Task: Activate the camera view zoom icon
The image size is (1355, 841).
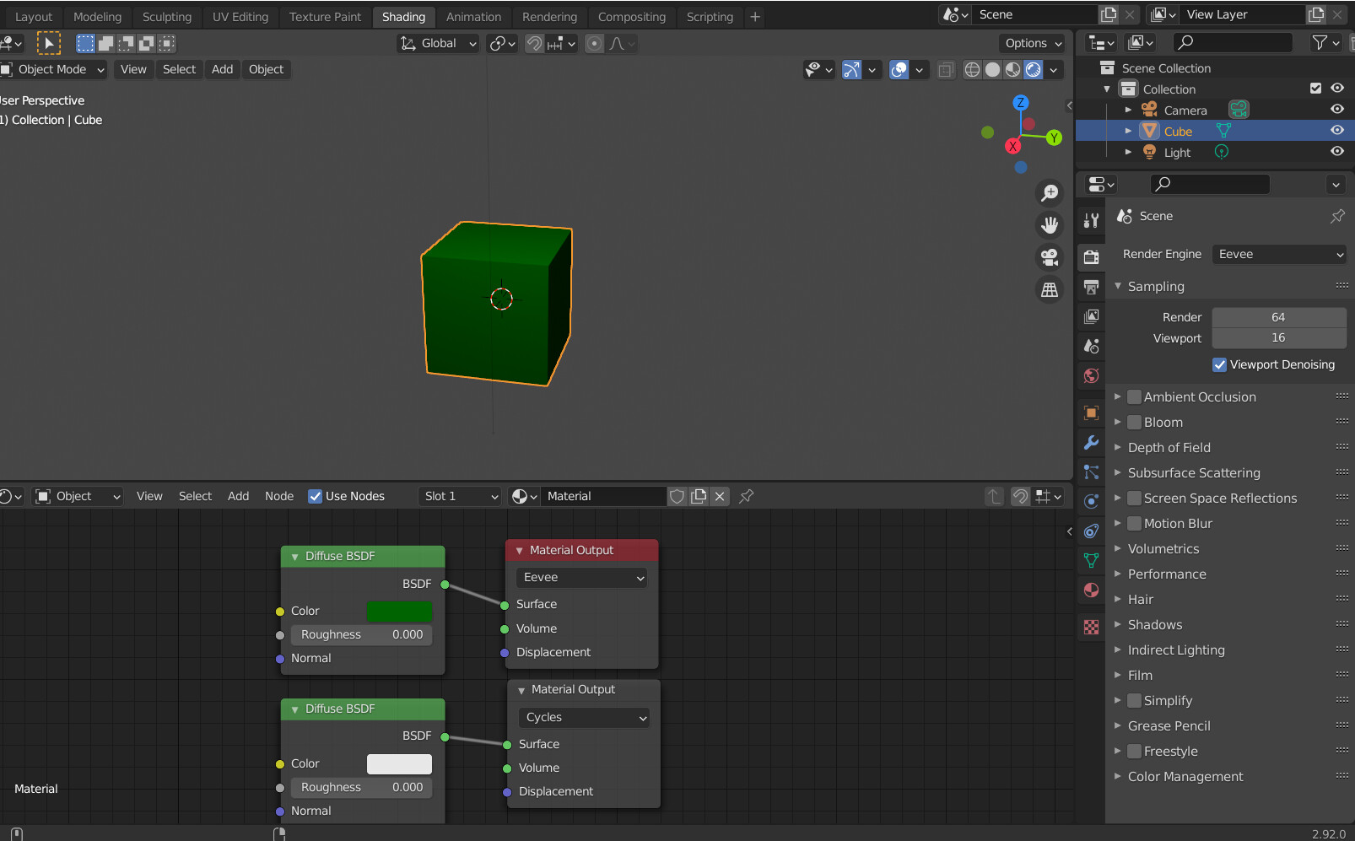Action: pos(1050,193)
